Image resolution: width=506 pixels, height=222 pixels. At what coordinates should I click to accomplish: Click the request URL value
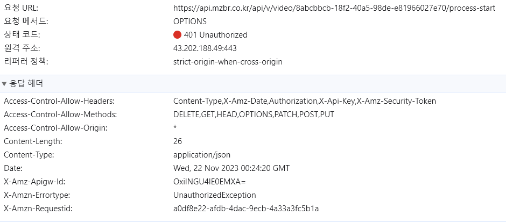pos(334,8)
